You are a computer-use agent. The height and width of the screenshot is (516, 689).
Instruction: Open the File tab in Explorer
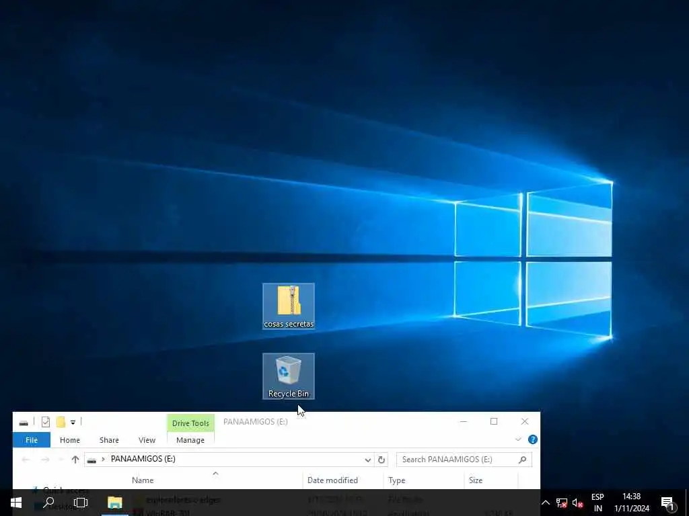[32, 439]
